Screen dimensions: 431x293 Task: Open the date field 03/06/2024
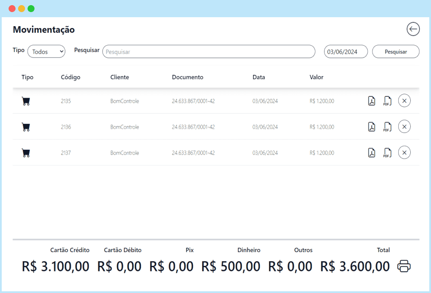coord(346,52)
